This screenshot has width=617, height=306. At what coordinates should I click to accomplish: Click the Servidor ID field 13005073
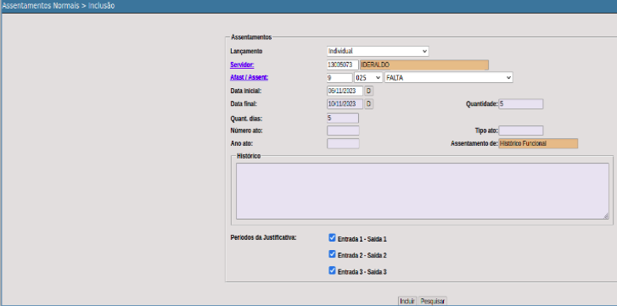(x=342, y=64)
